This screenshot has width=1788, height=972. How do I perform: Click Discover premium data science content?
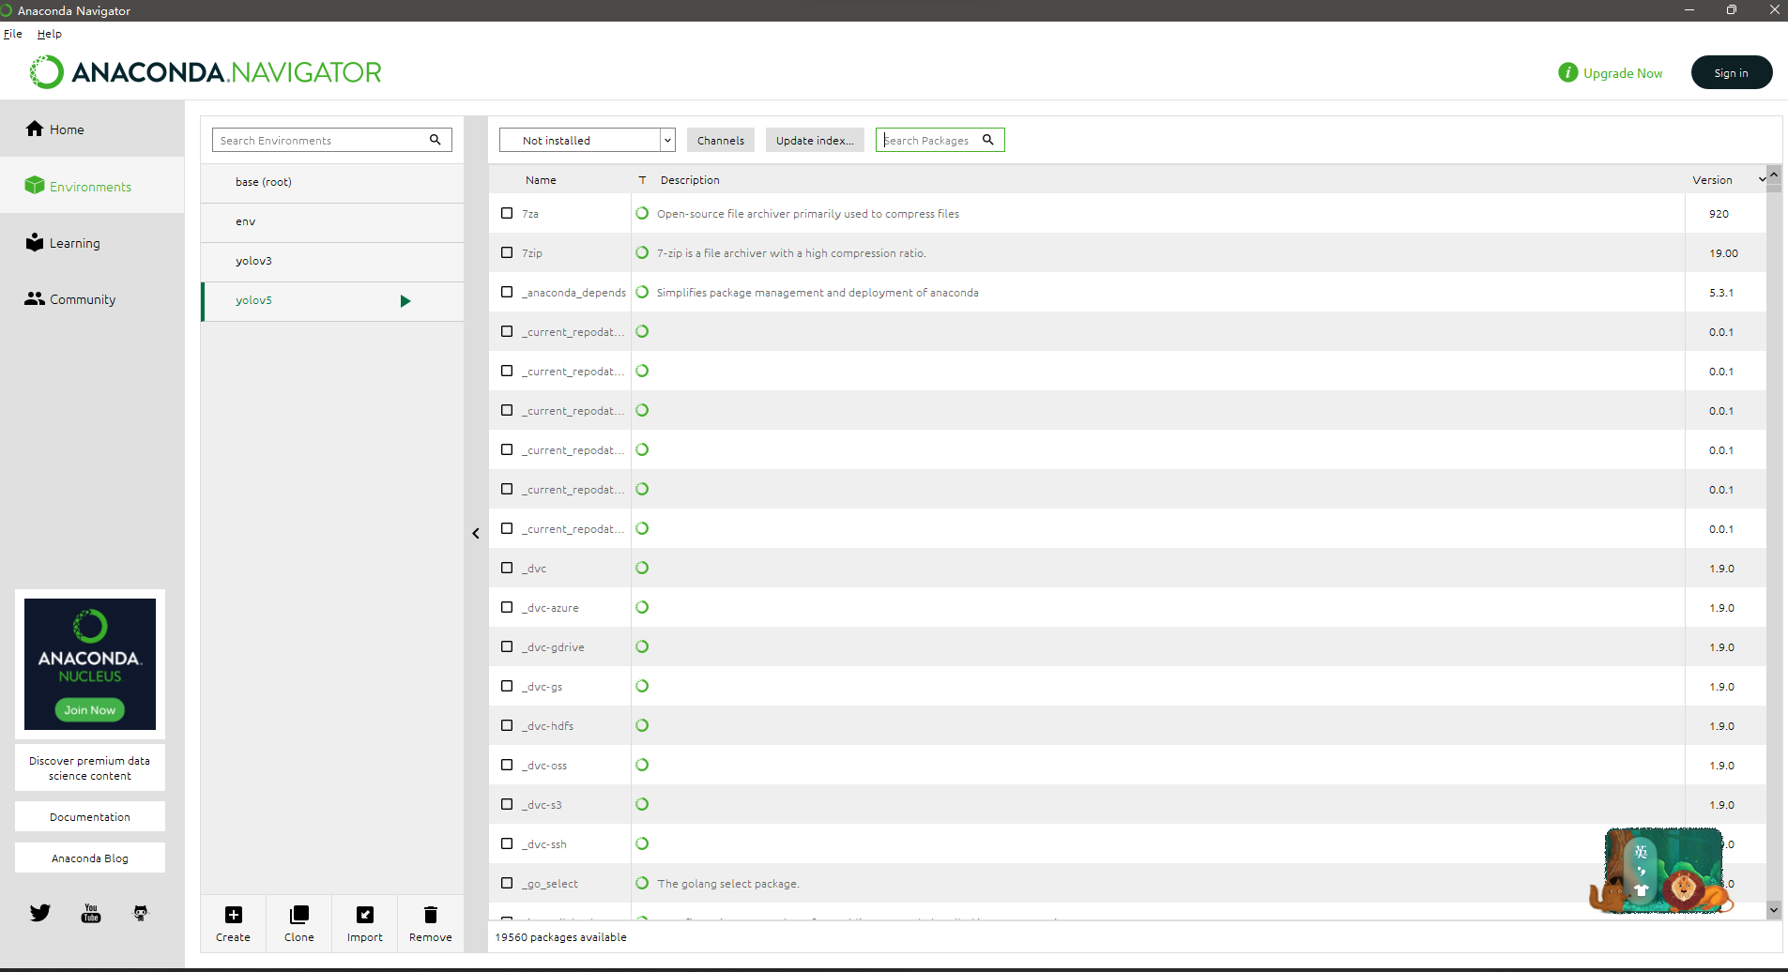90,767
